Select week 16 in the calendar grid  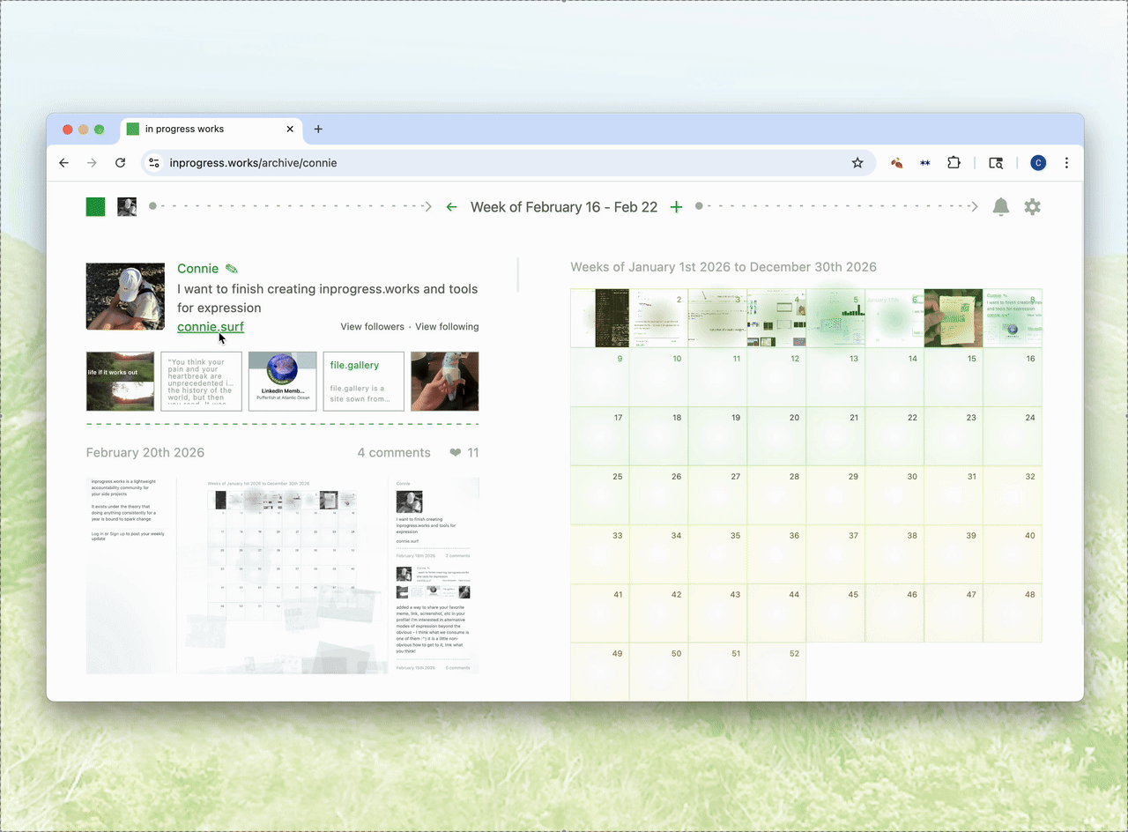point(1013,377)
